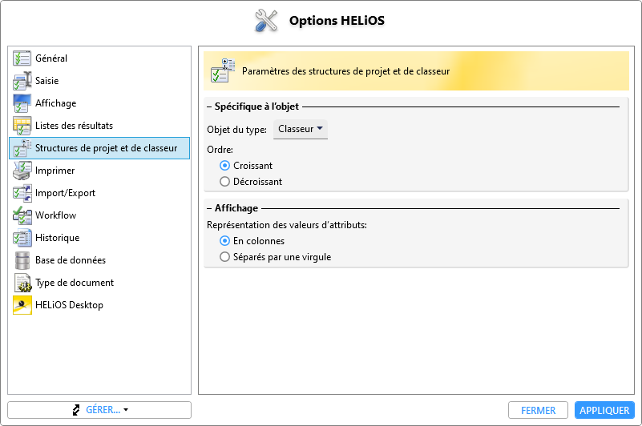This screenshot has height=426, width=642.
Task: Click the Structures de projet sidebar icon
Action: click(x=22, y=148)
